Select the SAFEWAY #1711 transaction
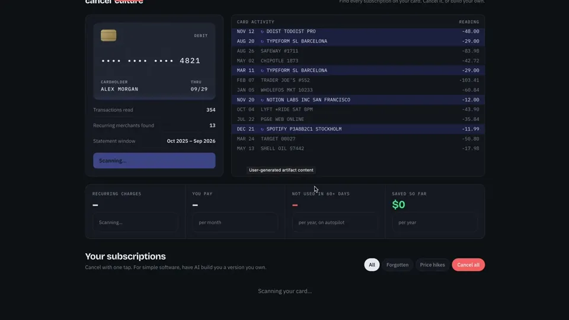 (358, 51)
